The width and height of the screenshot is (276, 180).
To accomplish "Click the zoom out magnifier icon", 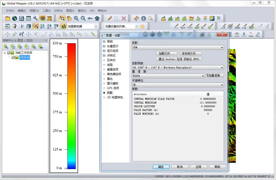I will tap(83, 18).
